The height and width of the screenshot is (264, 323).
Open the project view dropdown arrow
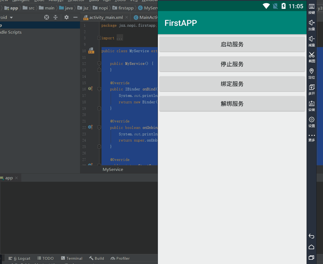[x=11, y=17]
